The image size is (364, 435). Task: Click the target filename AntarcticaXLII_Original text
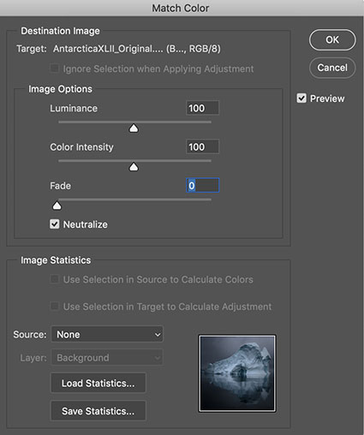tap(108, 49)
